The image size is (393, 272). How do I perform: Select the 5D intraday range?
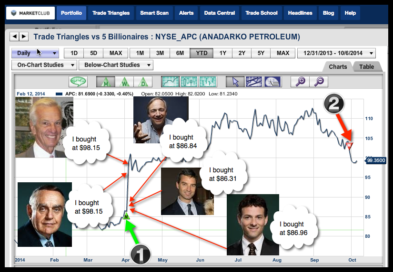tap(93, 53)
